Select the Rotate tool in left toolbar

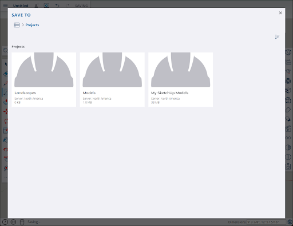[x=6, y=121]
